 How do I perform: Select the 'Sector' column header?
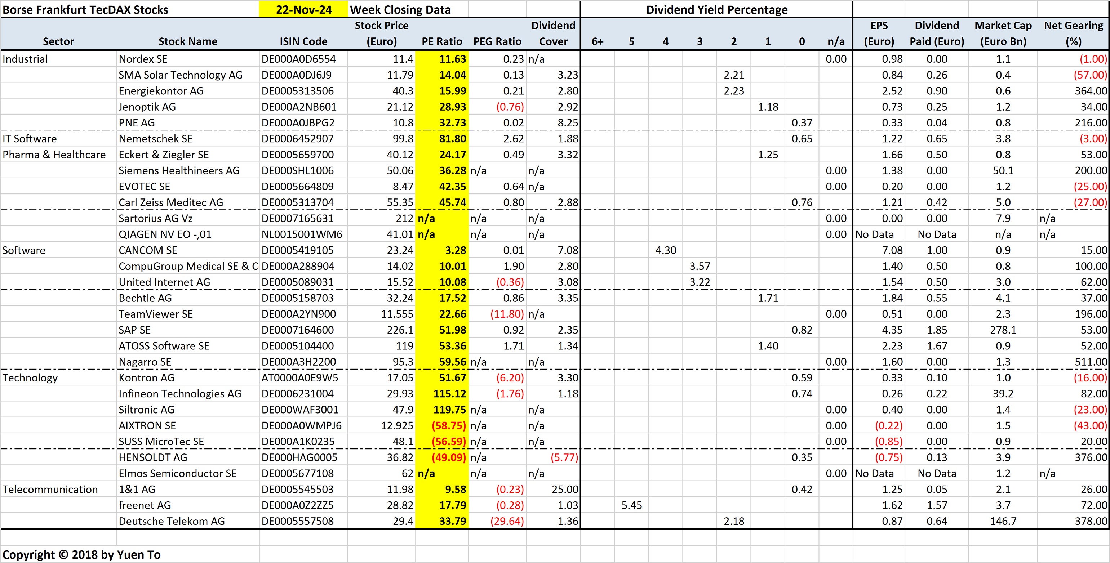pos(58,41)
